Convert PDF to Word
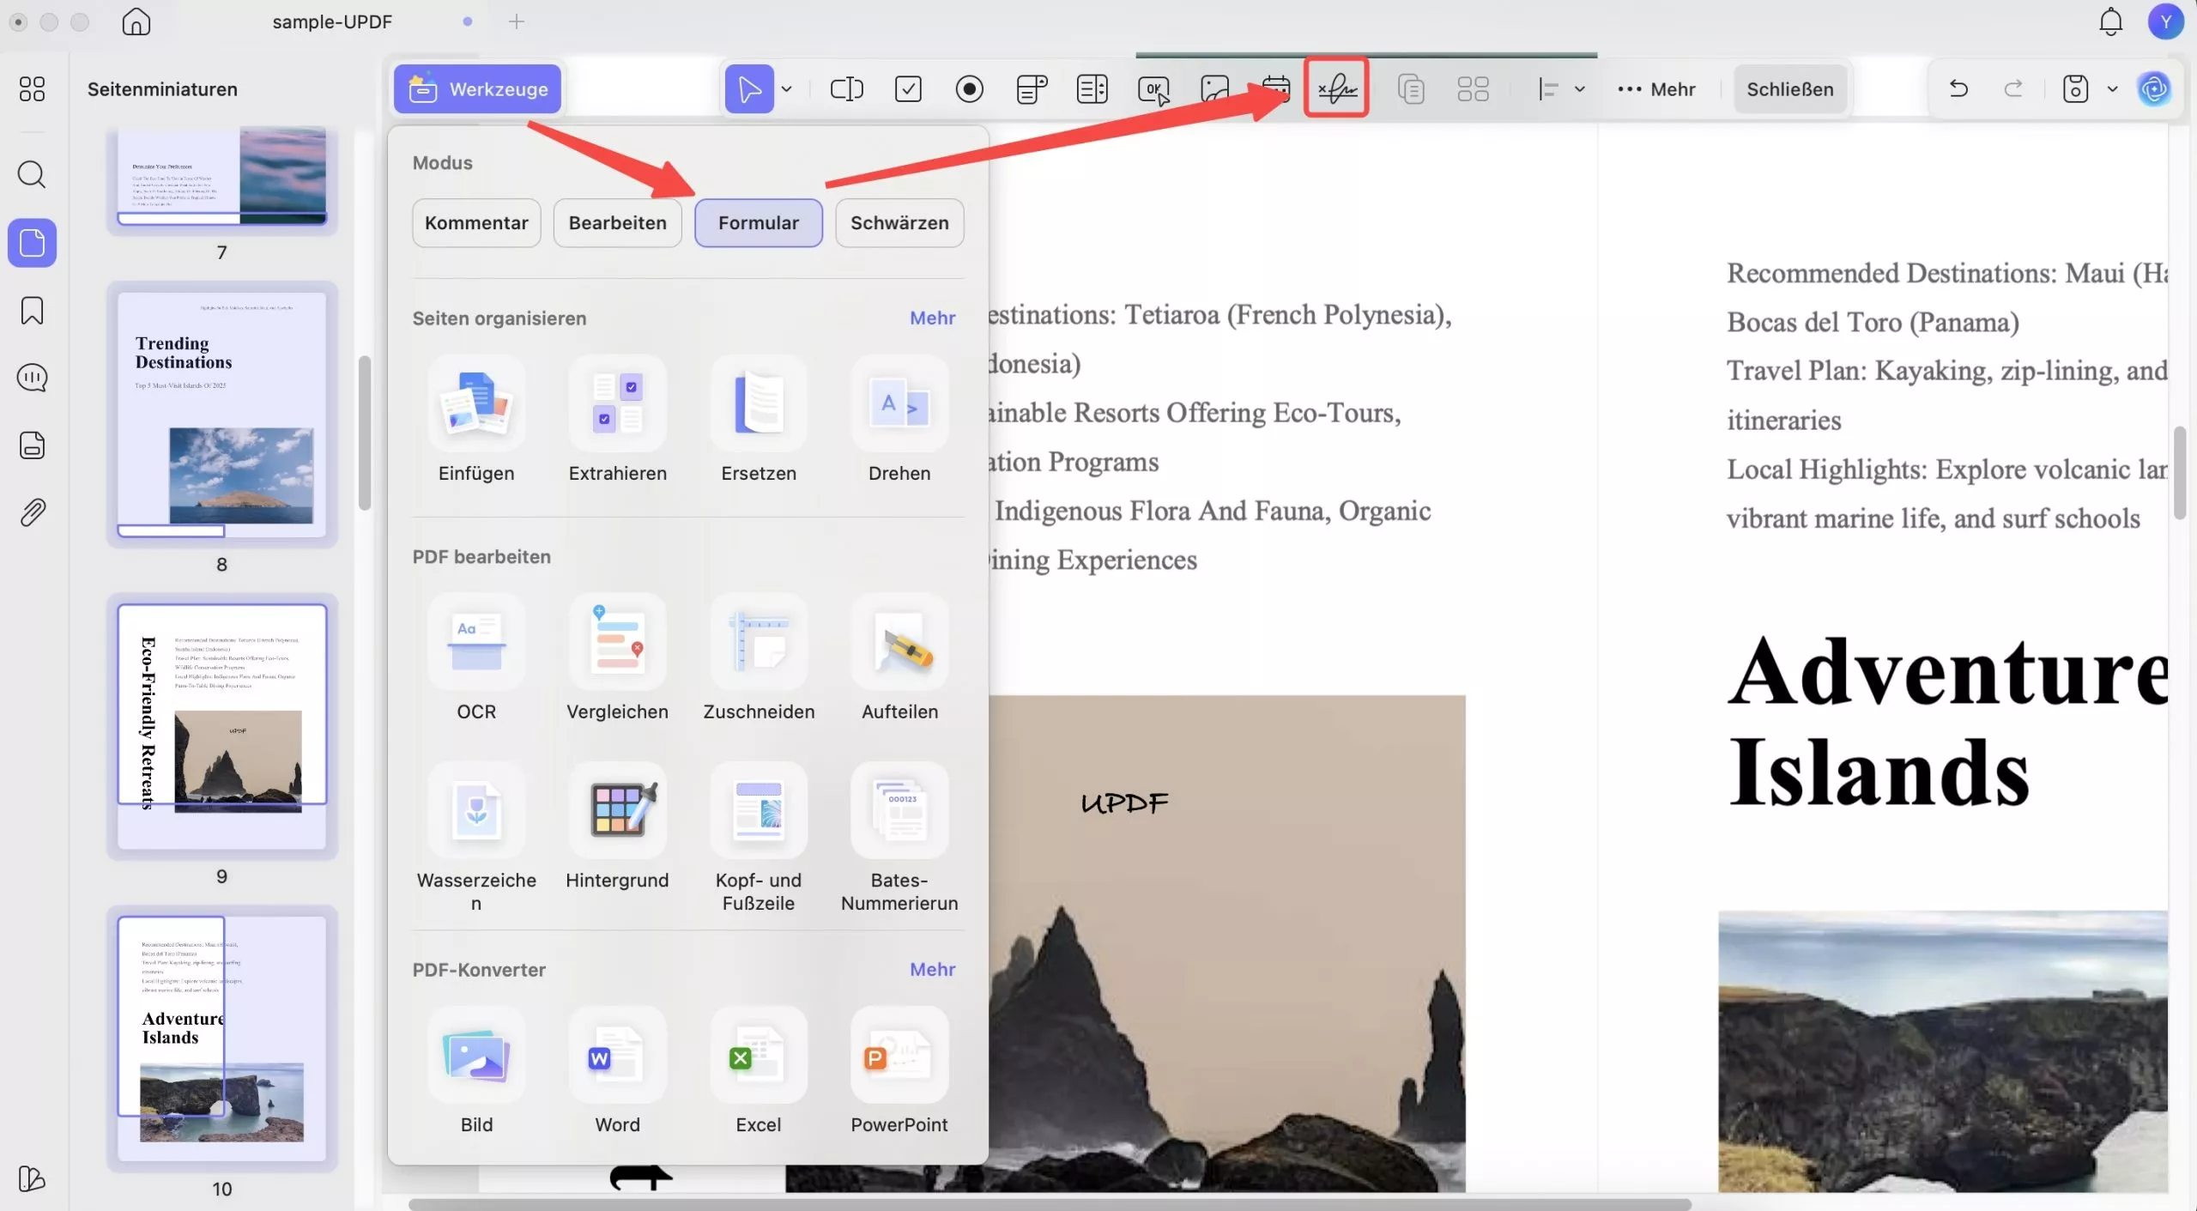 617,1071
